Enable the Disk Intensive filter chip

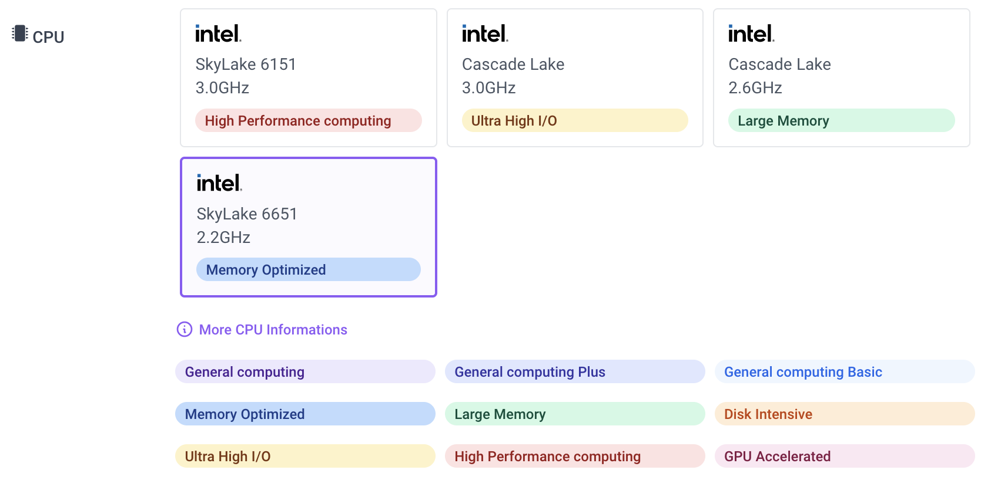point(845,414)
